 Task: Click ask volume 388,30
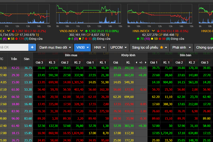168,104
